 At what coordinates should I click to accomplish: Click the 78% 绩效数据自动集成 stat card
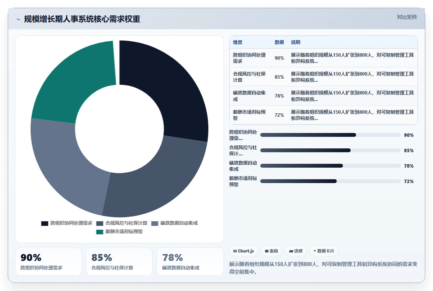190,261
